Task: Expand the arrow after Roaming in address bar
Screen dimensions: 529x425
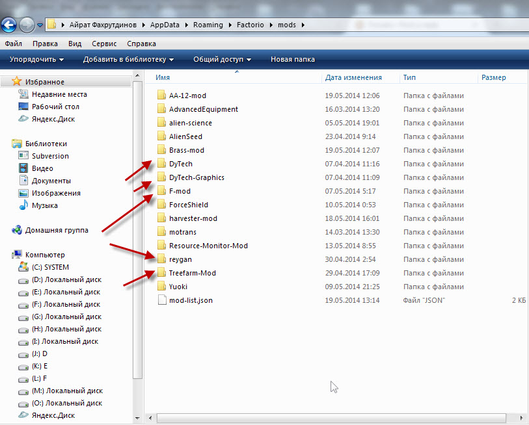Action: (x=230, y=25)
